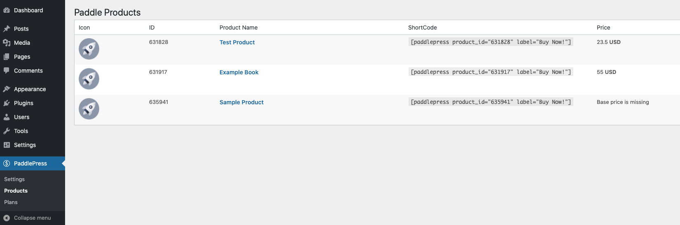Open the Appearance menu item
The height and width of the screenshot is (225, 680).
[x=33, y=89]
